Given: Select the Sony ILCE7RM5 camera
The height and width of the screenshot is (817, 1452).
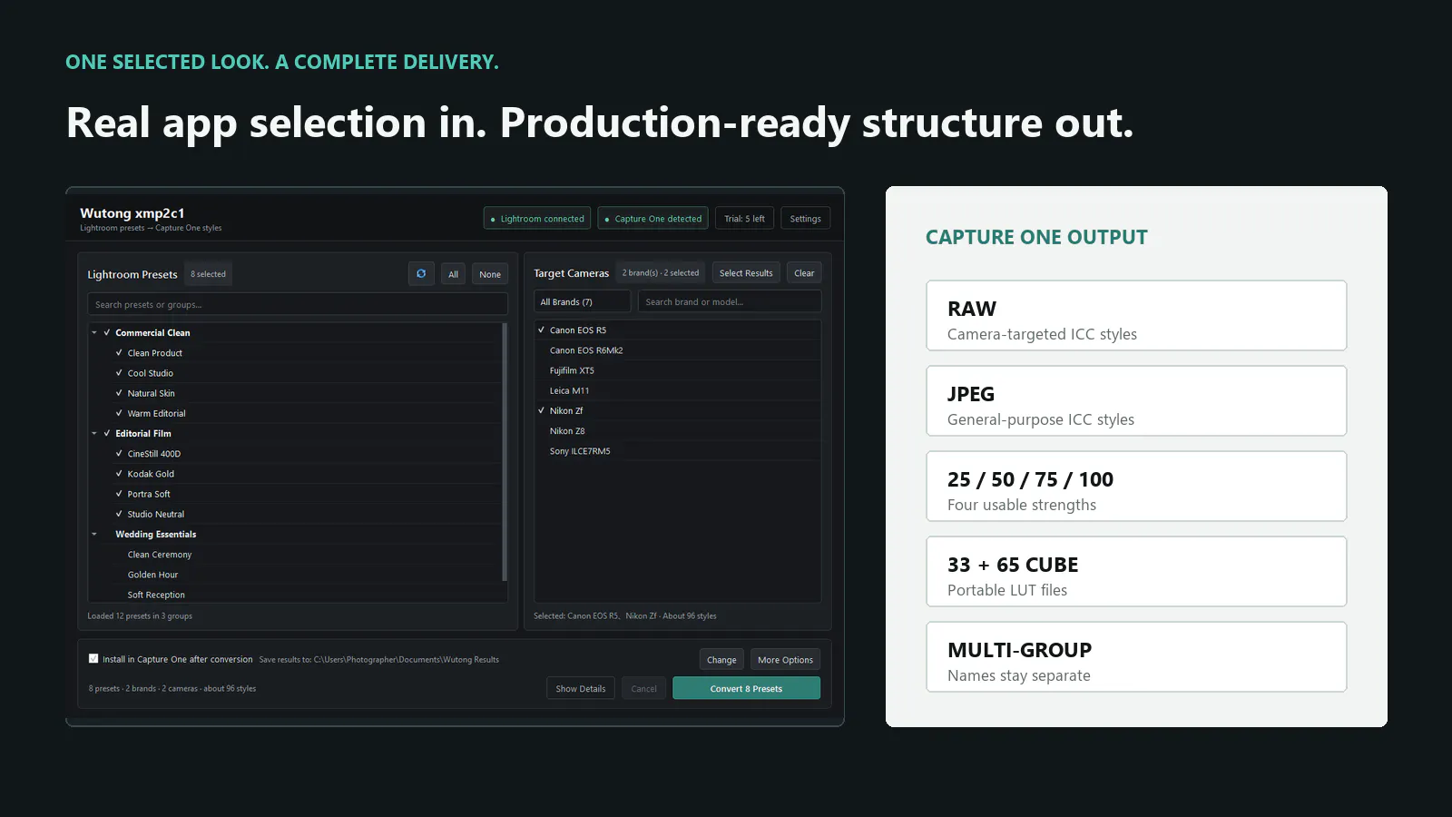Looking at the screenshot, I should pos(678,450).
